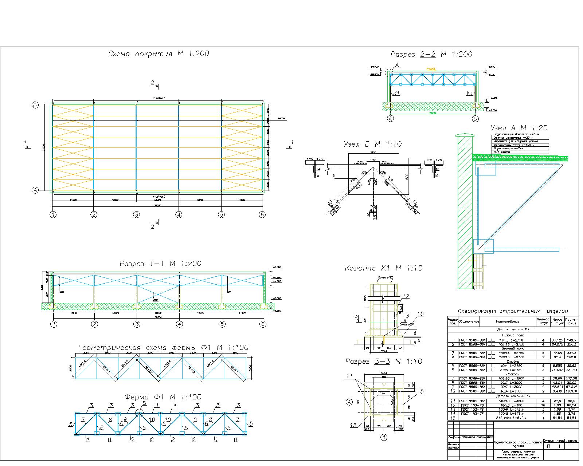Viewport: 583px width, 466px height.
Task: Click the heading "Разрез 3-3 М 1:10"
Action: click(x=384, y=362)
